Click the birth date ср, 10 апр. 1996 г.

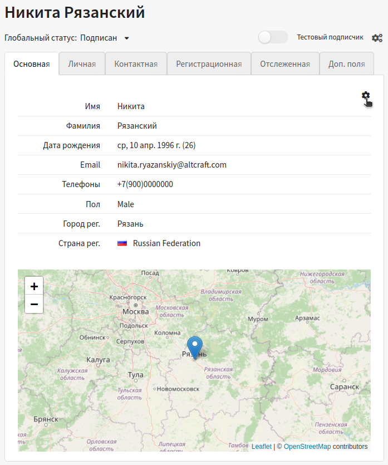(x=156, y=145)
